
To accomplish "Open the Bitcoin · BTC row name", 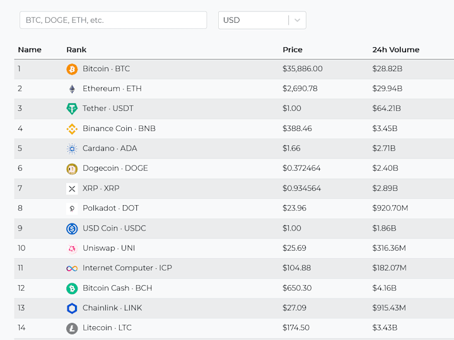I will point(107,69).
